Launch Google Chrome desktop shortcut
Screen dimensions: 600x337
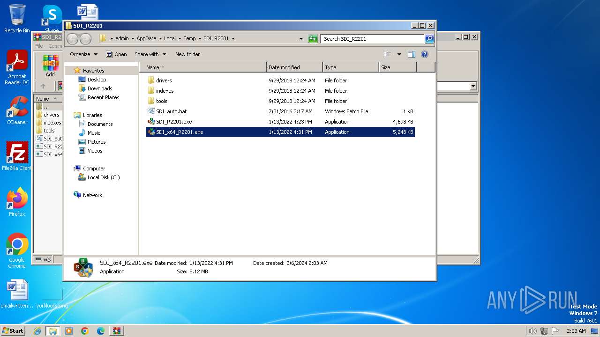(17, 251)
